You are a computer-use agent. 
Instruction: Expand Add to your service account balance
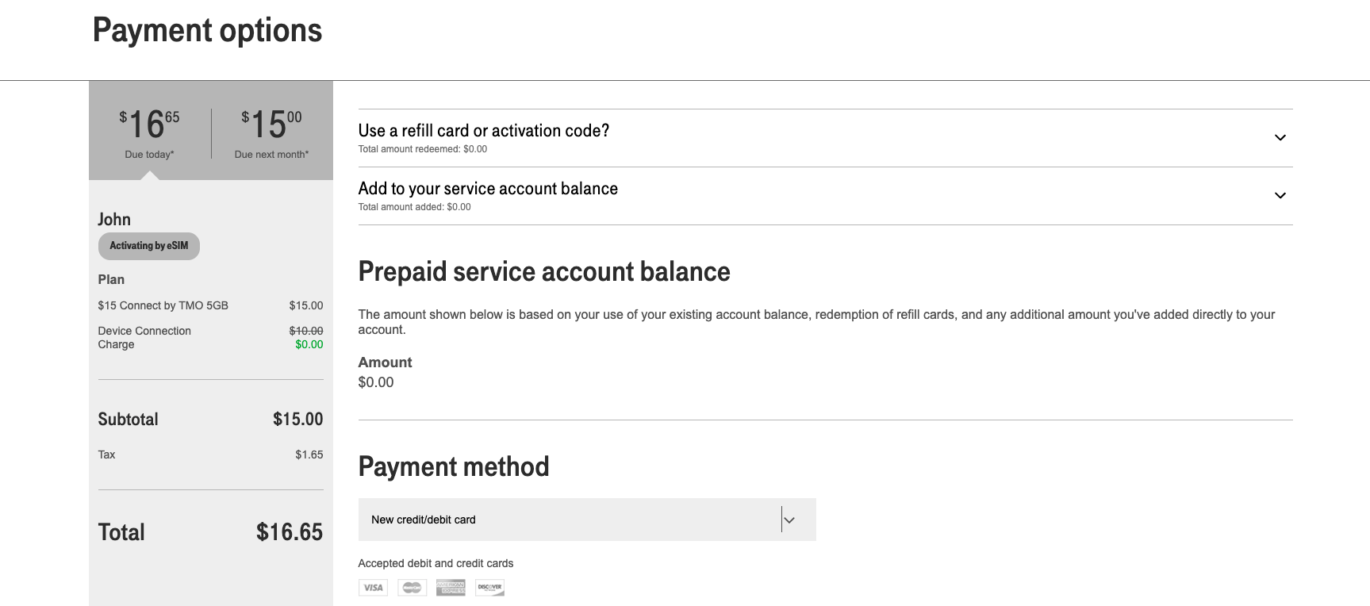pyautogui.click(x=825, y=196)
